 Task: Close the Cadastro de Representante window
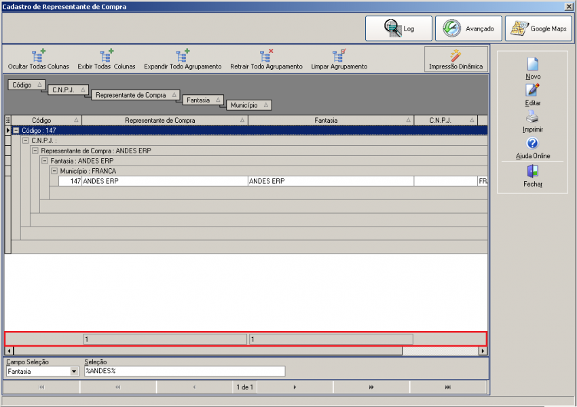click(x=569, y=6)
